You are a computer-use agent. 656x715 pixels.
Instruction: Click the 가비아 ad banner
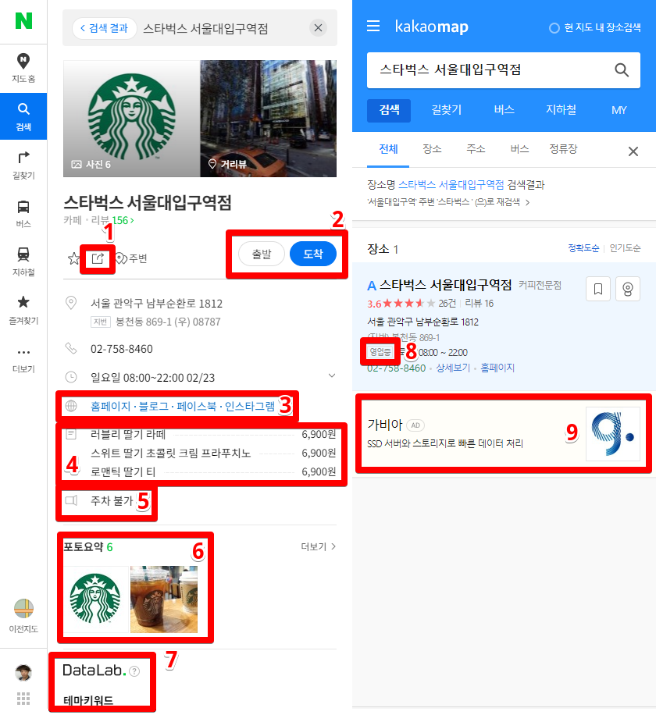coord(504,434)
